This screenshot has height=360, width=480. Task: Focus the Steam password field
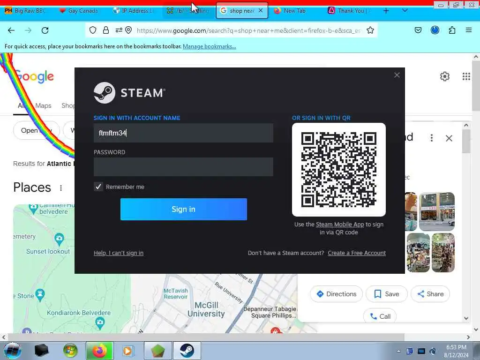tap(183, 167)
